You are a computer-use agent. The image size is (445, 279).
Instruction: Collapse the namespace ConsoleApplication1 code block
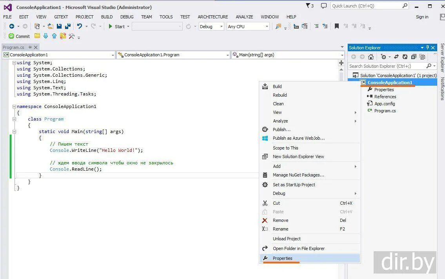click(14, 107)
